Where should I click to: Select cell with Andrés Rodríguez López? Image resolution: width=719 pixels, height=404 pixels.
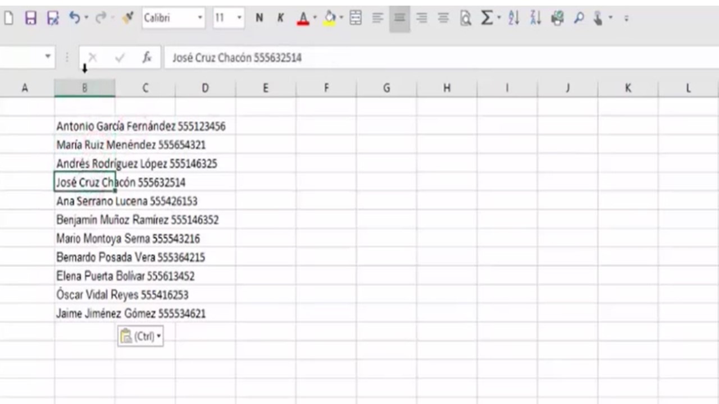pos(85,164)
